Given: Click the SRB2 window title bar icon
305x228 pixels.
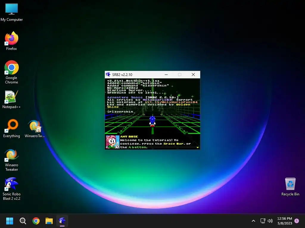Looking at the screenshot, I should [x=108, y=75].
